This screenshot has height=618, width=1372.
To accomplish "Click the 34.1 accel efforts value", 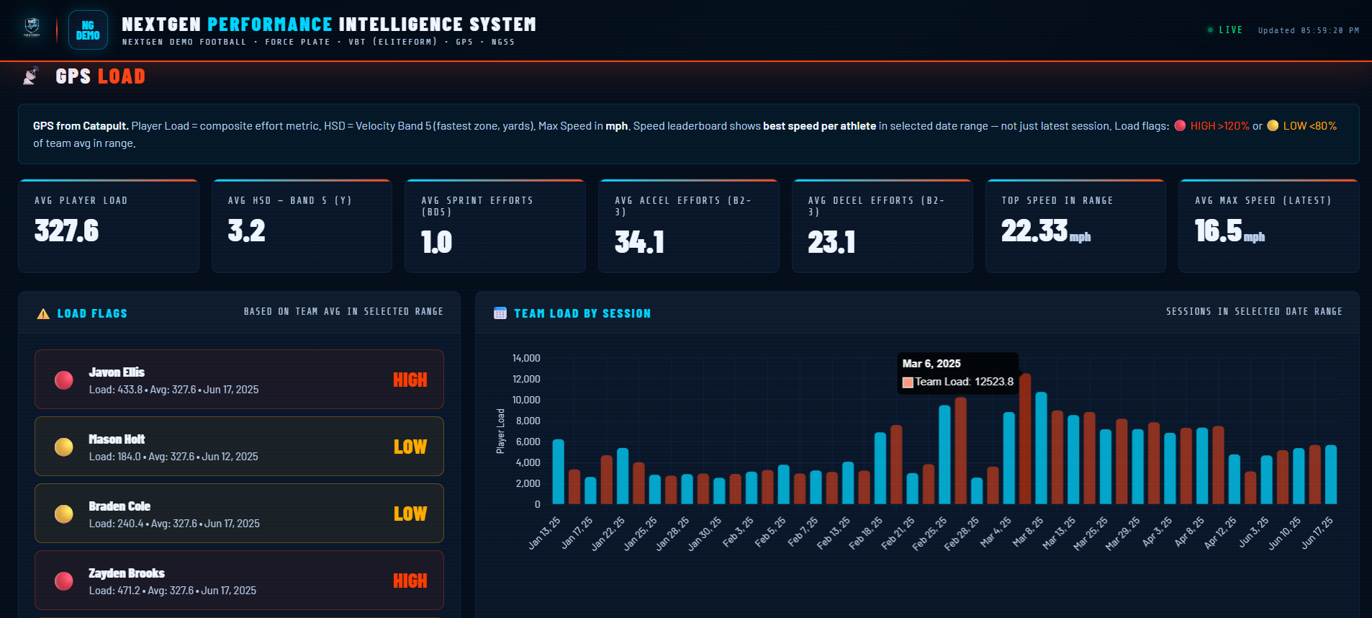I will [x=639, y=243].
